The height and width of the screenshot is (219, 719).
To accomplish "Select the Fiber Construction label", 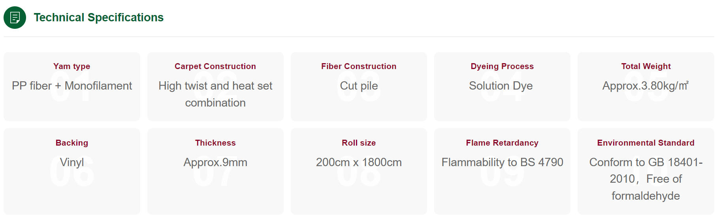I will point(359,66).
